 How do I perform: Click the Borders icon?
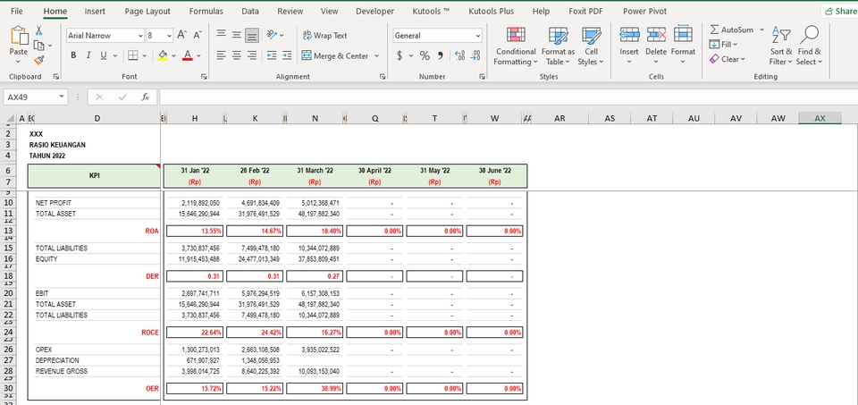(133, 55)
